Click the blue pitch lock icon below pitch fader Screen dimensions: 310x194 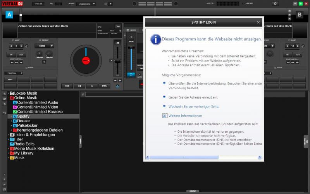pos(117,86)
